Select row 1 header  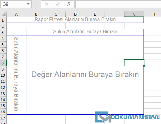[x=3, y=20]
